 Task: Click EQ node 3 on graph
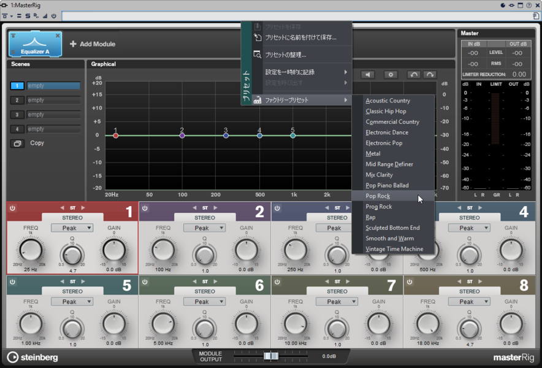click(x=226, y=136)
